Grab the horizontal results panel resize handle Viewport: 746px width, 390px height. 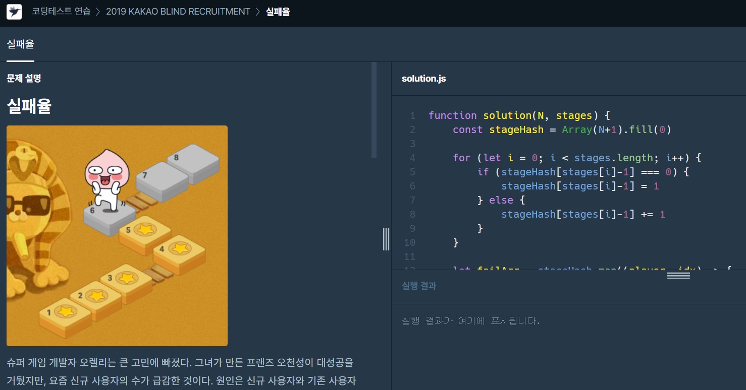[678, 275]
